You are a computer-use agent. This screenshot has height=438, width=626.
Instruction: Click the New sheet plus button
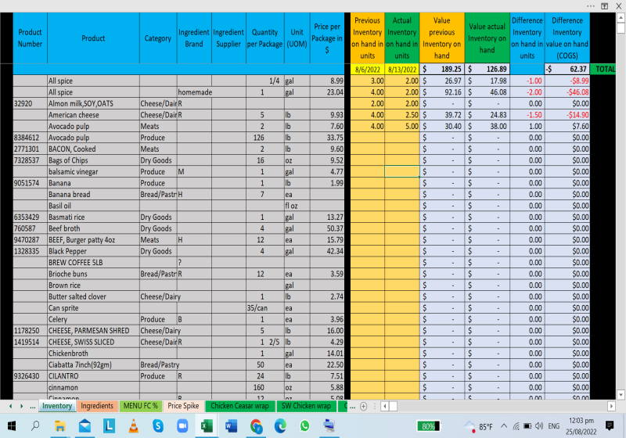(x=363, y=406)
